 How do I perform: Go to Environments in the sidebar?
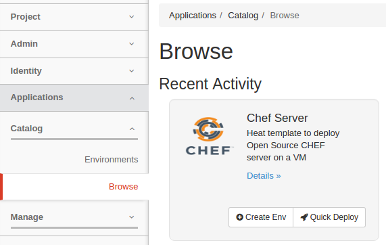[112, 160]
